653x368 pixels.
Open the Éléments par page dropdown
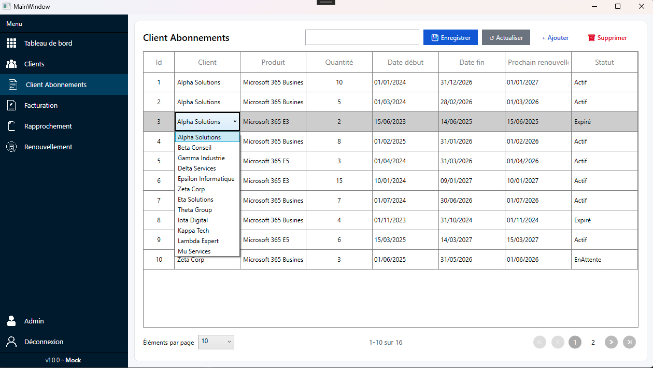tap(216, 342)
